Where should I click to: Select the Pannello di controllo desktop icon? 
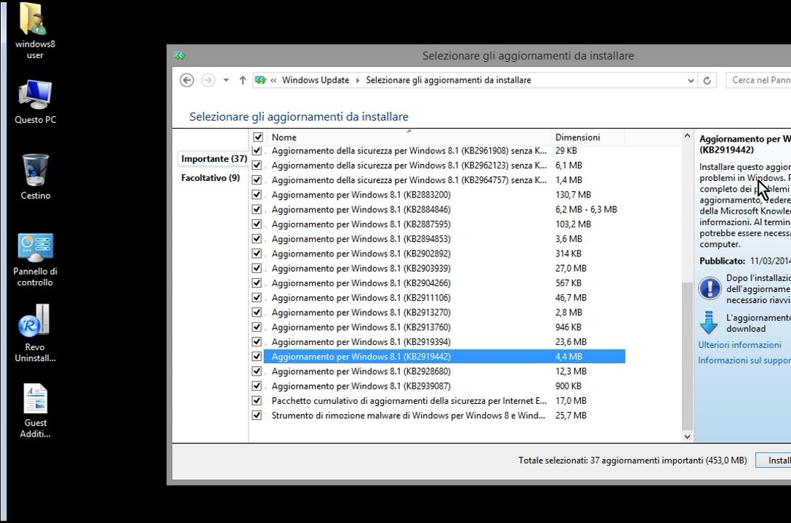click(35, 260)
